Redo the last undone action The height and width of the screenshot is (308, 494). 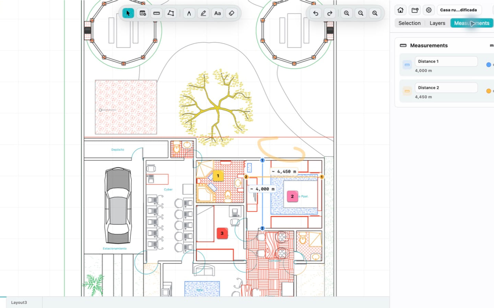pos(330,13)
